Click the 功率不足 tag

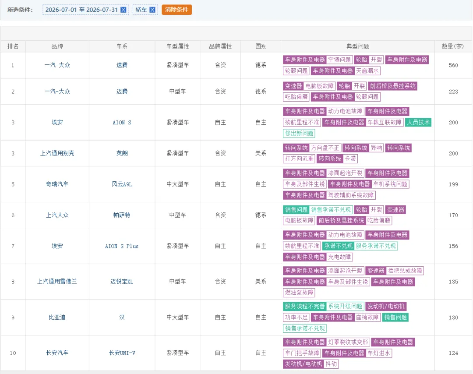pyautogui.click(x=296, y=318)
